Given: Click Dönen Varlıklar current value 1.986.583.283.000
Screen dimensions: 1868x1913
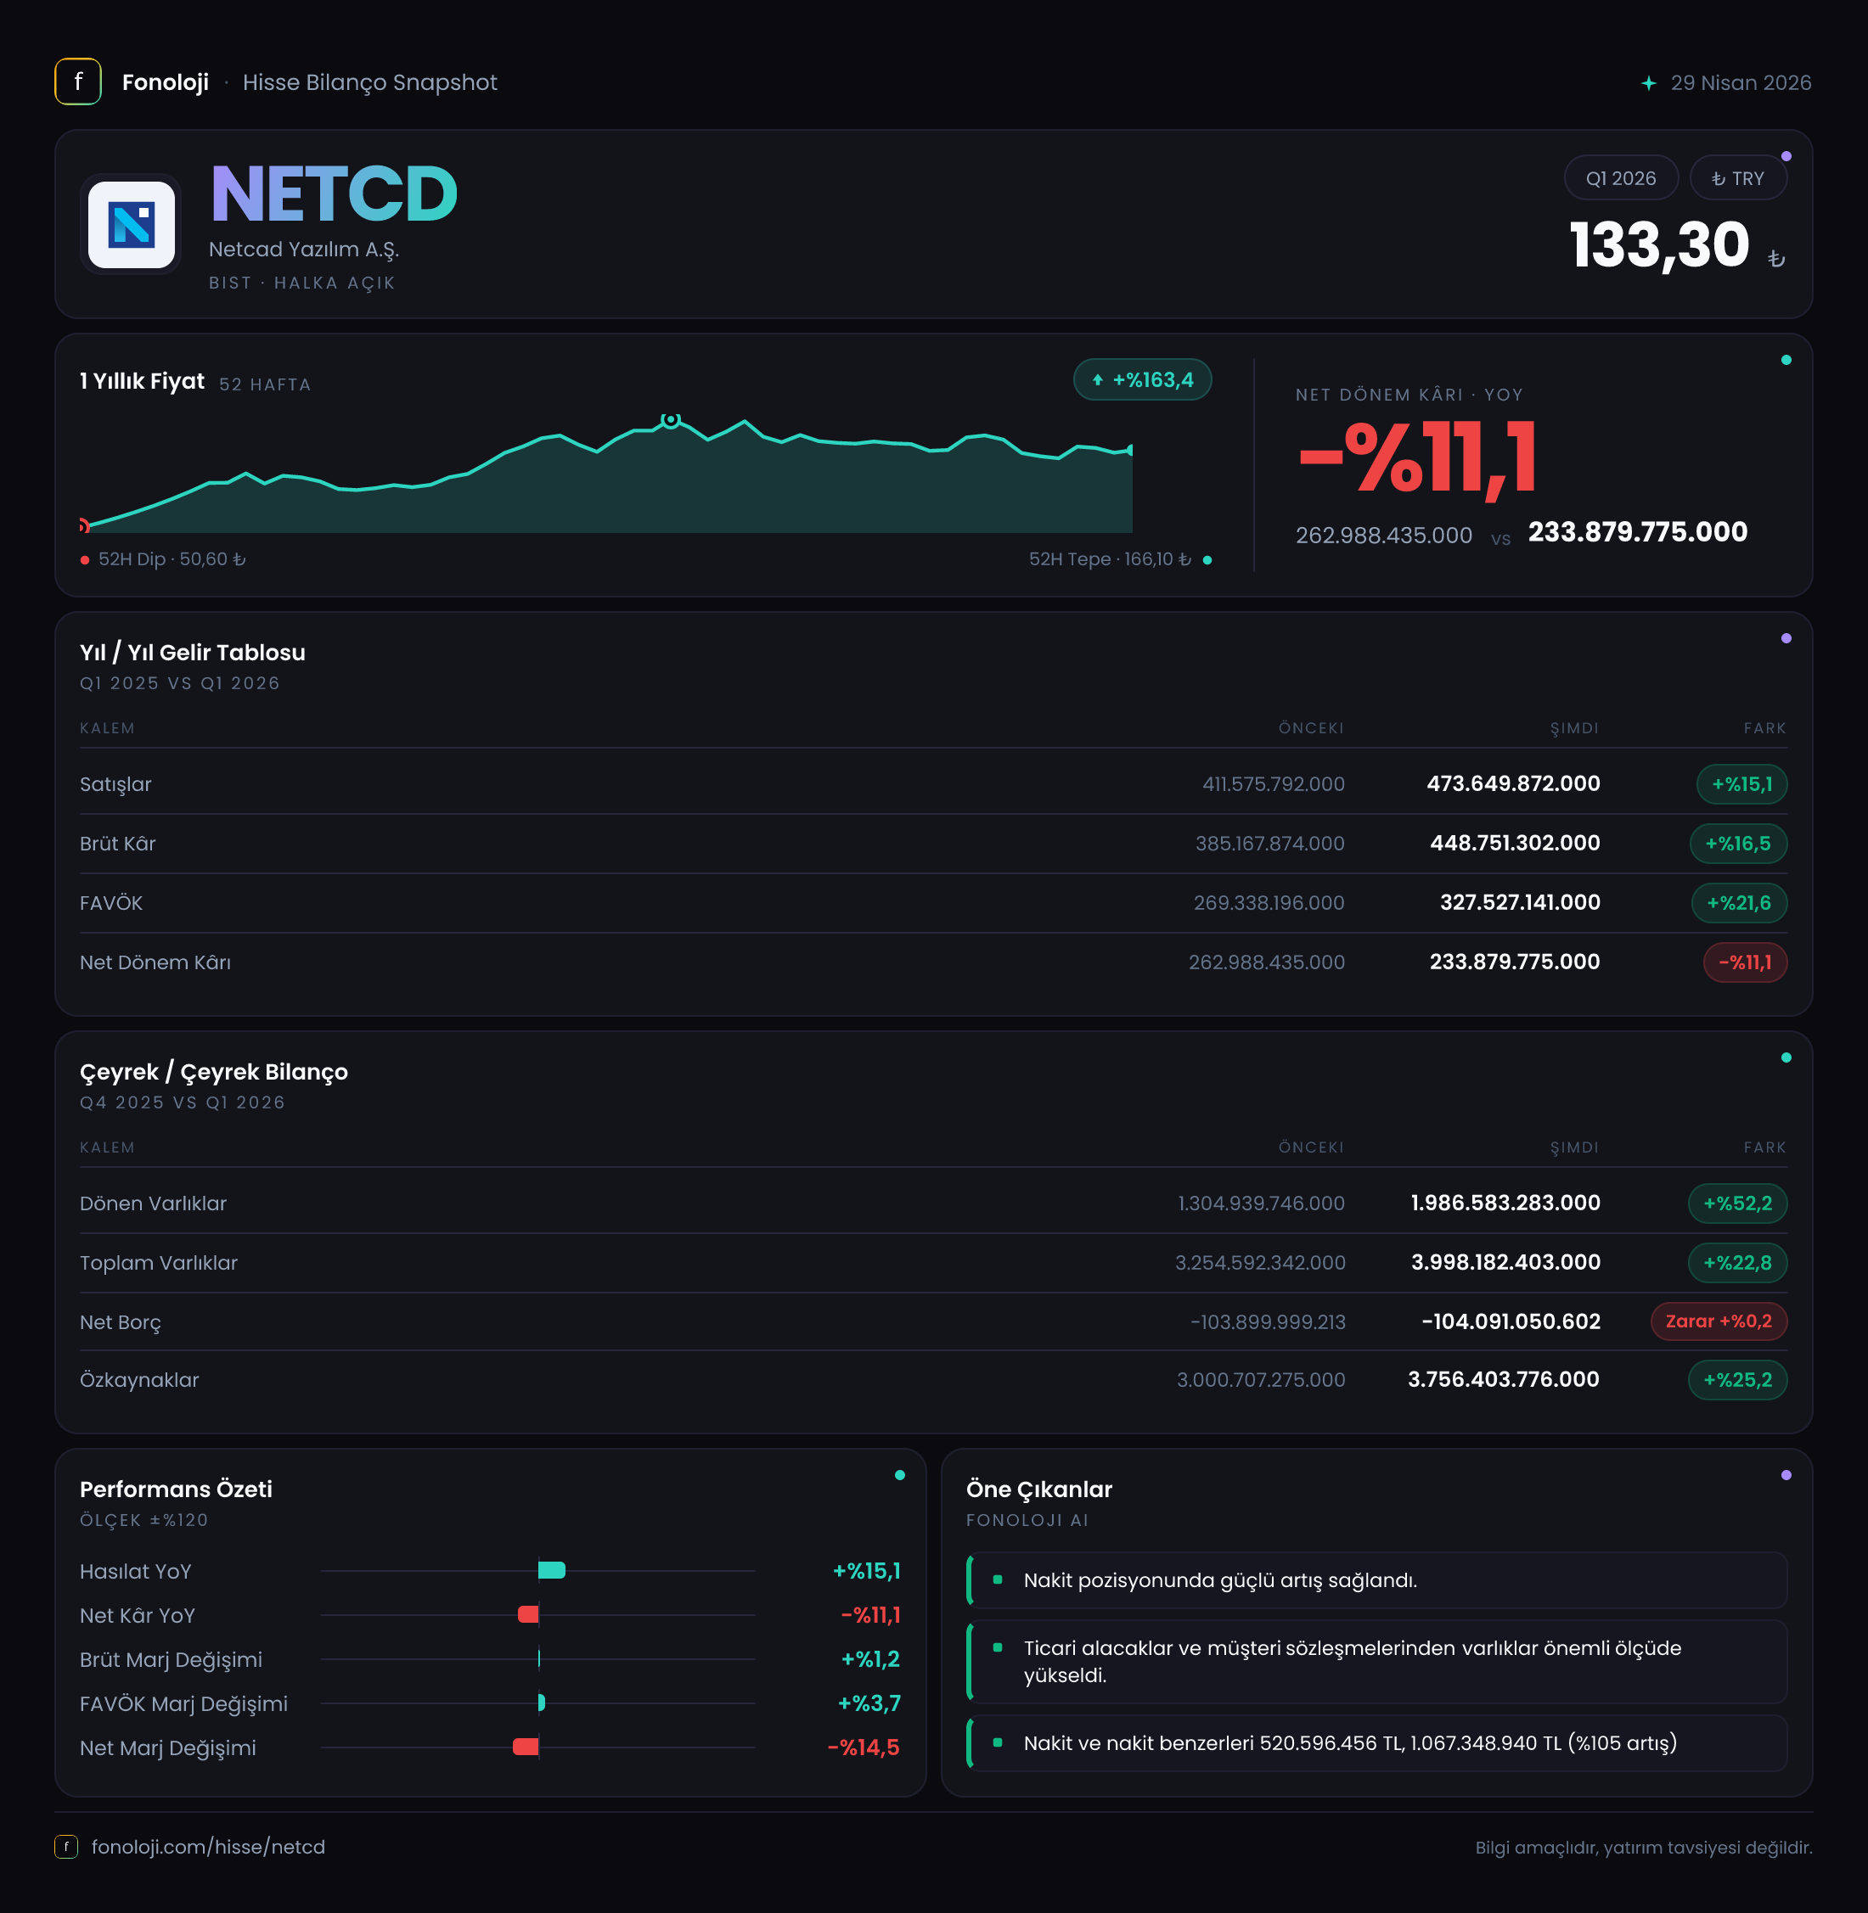Looking at the screenshot, I should pos(1505,1202).
